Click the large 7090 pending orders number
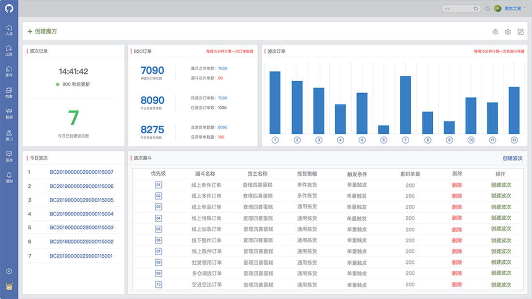The width and height of the screenshot is (532, 299). click(x=152, y=70)
